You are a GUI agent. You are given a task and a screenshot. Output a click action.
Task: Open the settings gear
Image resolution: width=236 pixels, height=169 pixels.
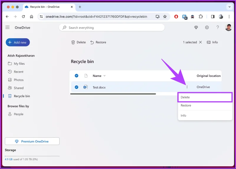207,27
